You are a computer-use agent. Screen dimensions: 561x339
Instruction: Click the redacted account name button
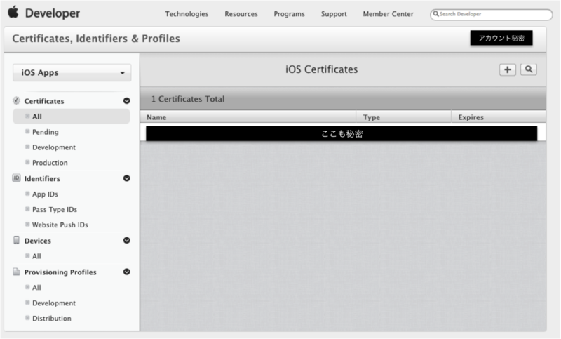[x=501, y=38]
